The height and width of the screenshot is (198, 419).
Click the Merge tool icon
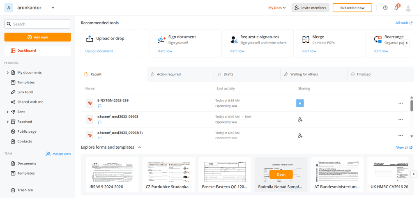[x=306, y=39]
